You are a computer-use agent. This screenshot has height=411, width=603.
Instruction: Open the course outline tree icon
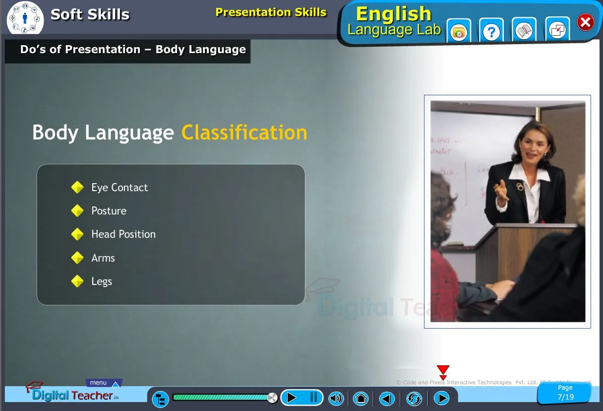pyautogui.click(x=160, y=399)
